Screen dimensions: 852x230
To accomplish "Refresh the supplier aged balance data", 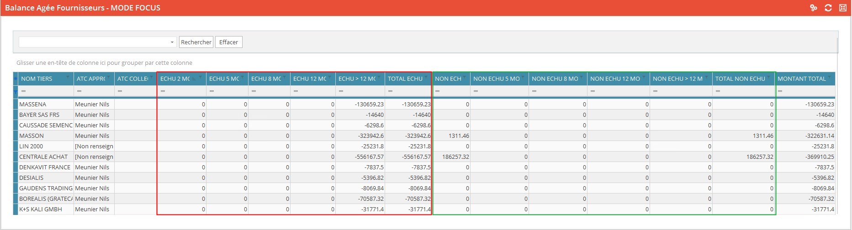I will point(828,8).
